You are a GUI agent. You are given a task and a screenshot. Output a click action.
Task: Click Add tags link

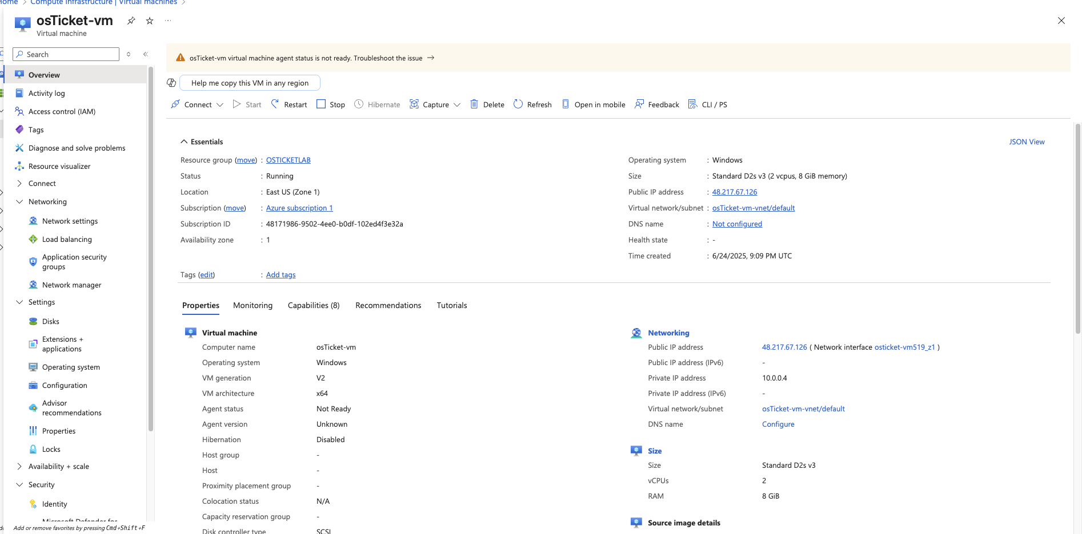click(x=281, y=274)
